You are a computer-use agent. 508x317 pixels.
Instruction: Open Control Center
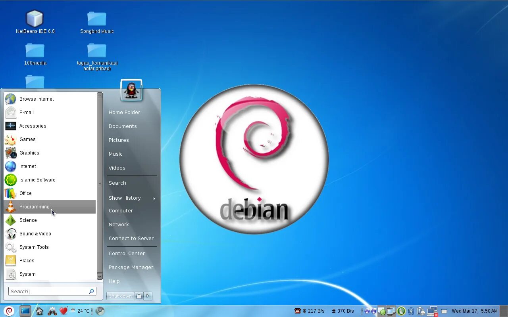click(x=127, y=254)
